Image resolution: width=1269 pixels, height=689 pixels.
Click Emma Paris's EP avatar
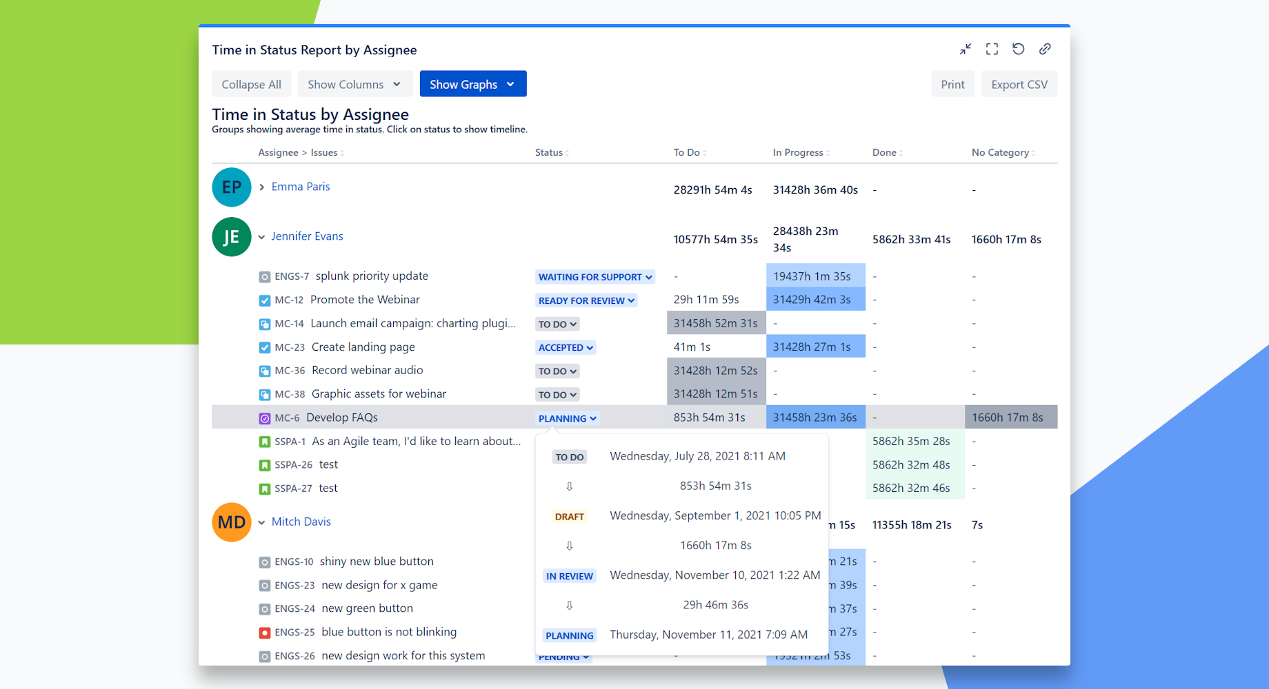[231, 187]
